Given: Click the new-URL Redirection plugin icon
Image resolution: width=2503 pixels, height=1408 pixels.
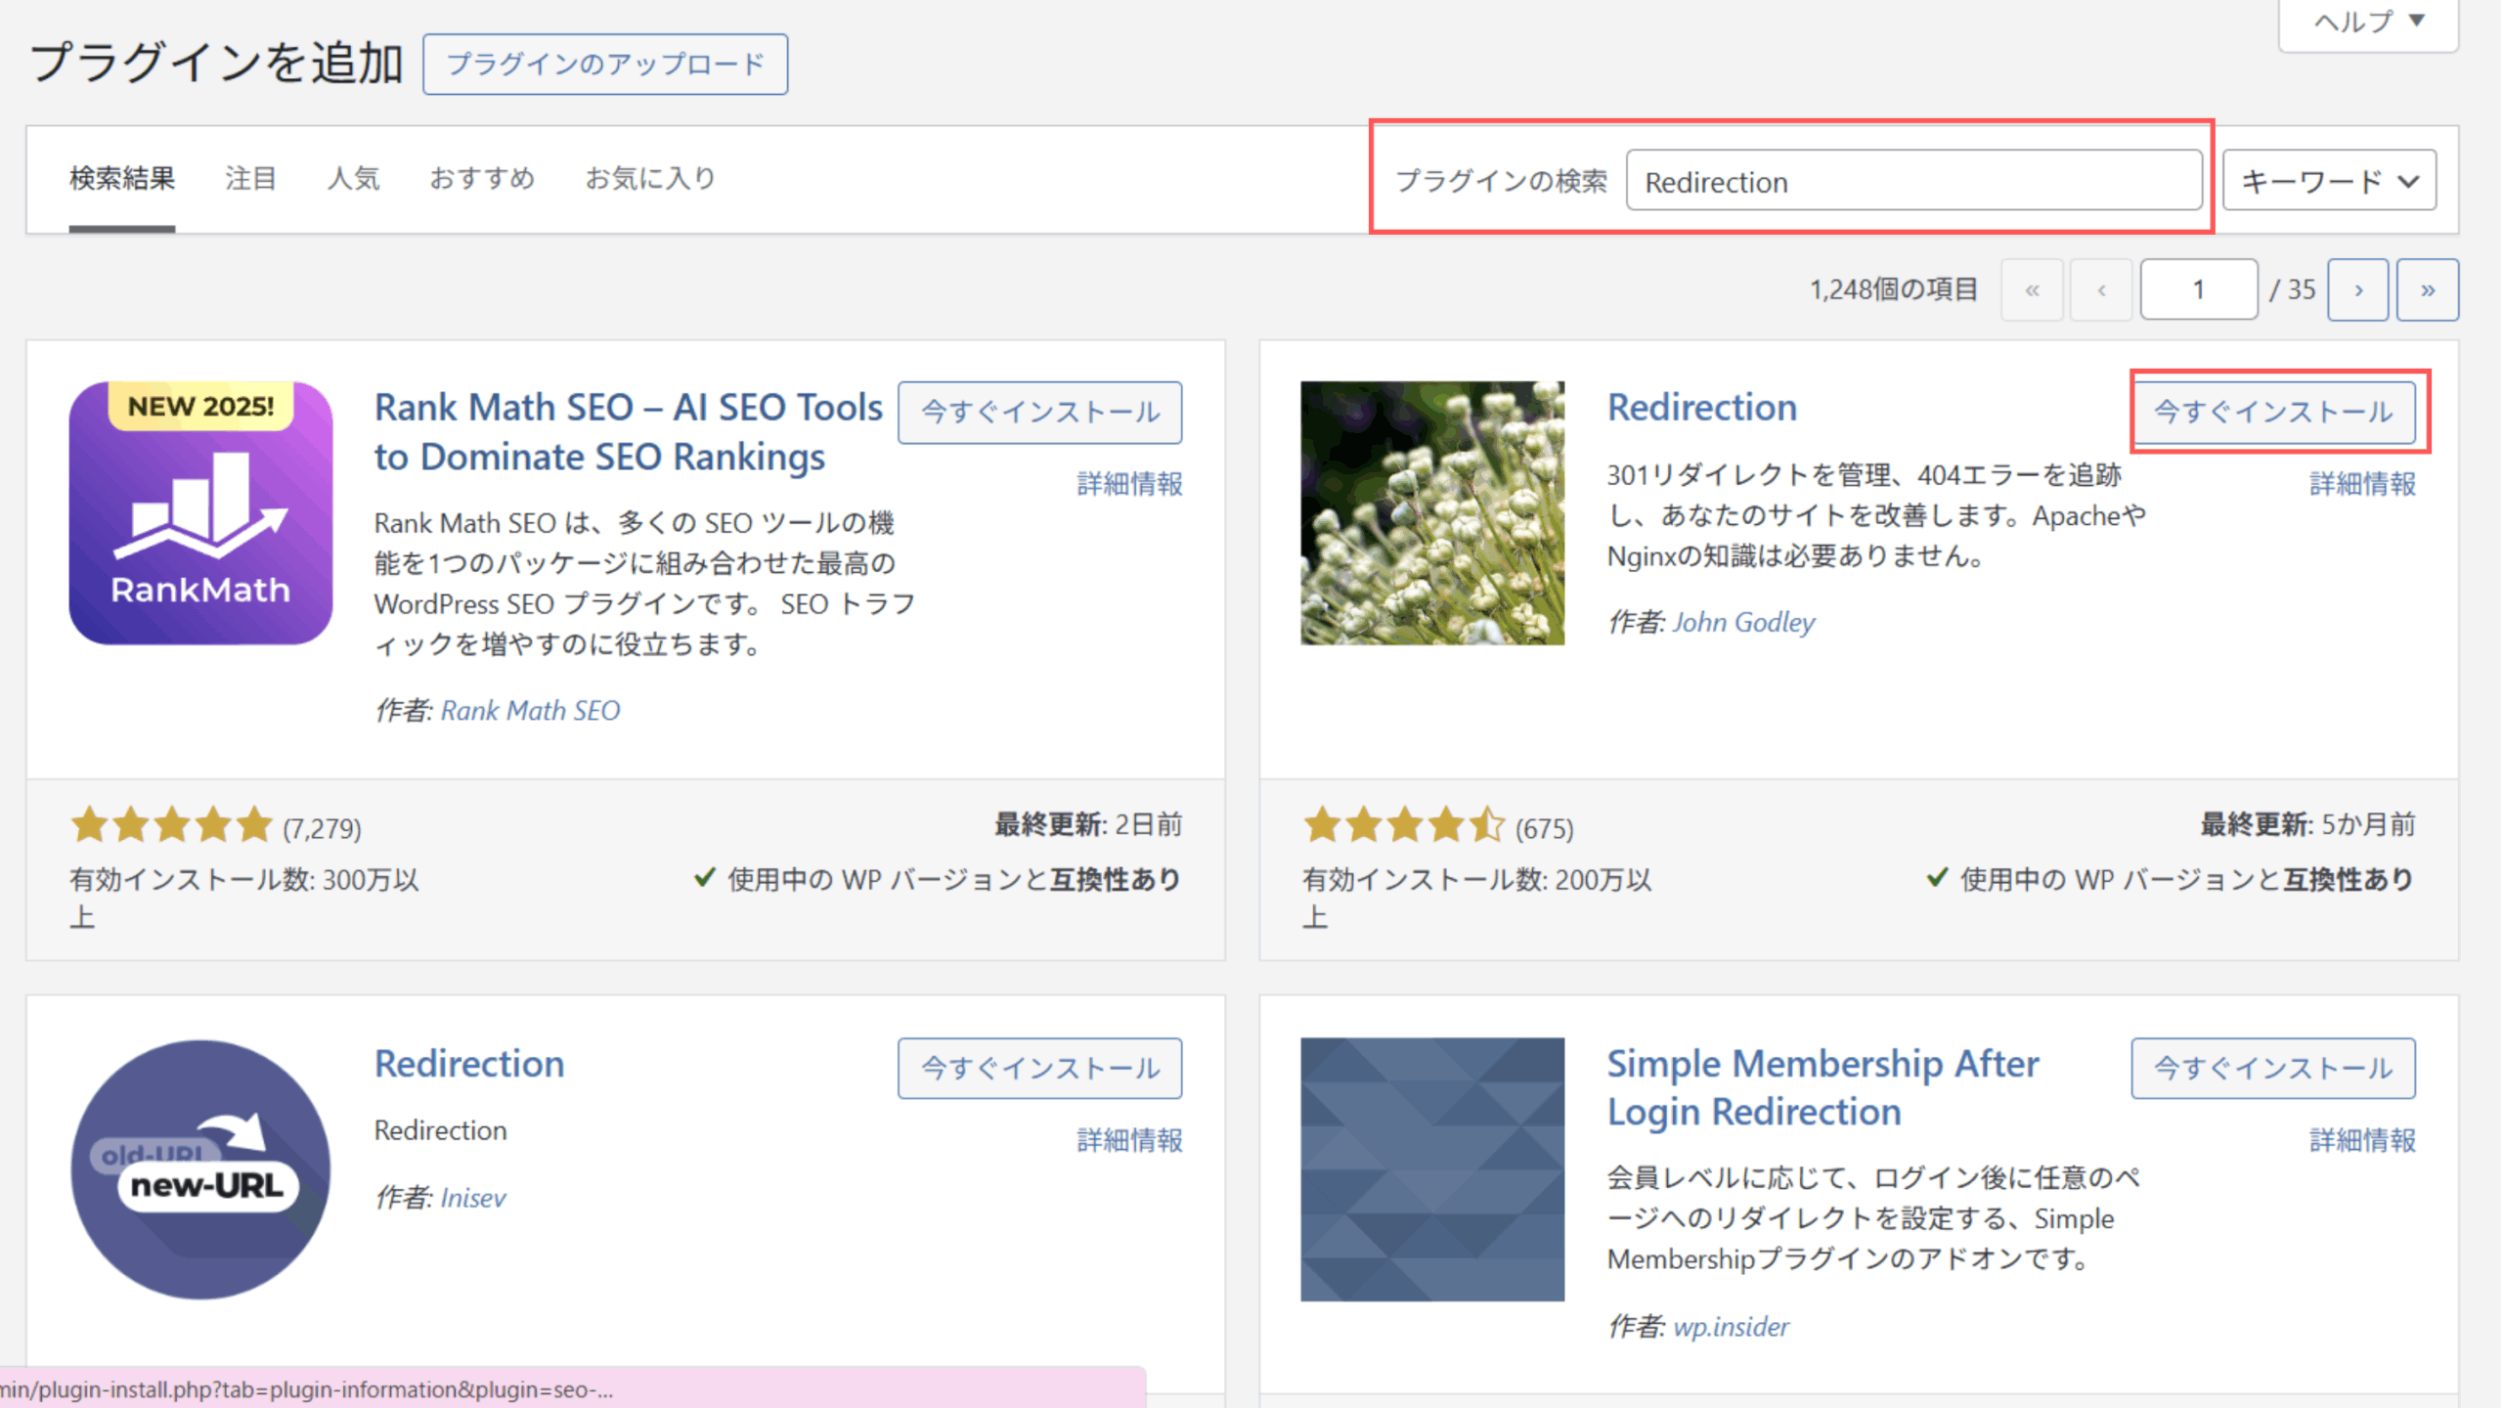Looking at the screenshot, I should [200, 1169].
